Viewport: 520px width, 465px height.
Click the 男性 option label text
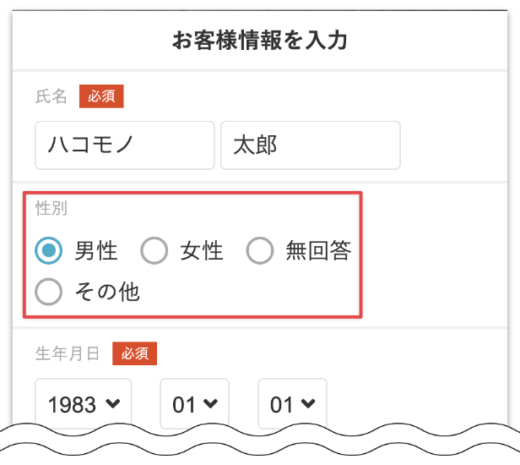pos(96,250)
